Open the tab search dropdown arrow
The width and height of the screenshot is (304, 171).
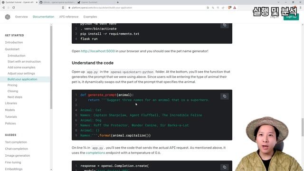tap(278, 2)
